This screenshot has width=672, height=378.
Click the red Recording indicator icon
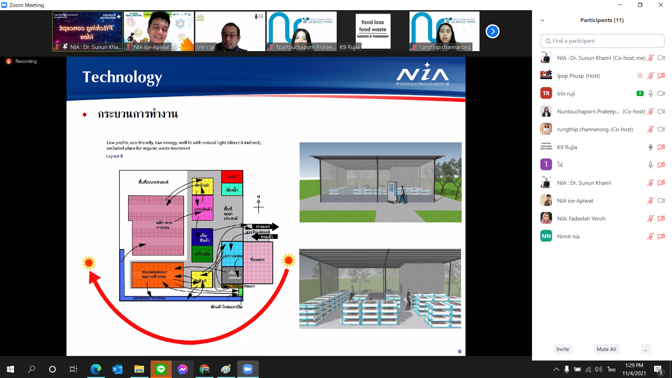click(9, 61)
